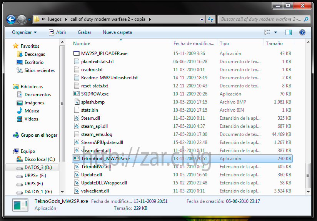Select splash.bmp image file icon
This screenshot has height=221, width=317.
77,102
